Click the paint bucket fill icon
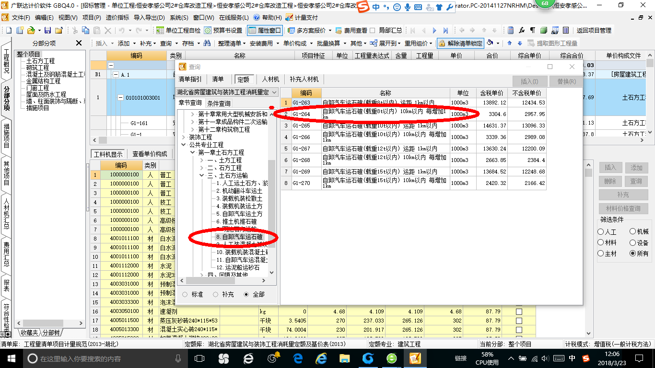The height and width of the screenshot is (368, 655). [x=490, y=43]
